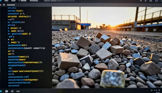
Task: Open the second menu in the top menu bar
Action: (x=13, y=1)
